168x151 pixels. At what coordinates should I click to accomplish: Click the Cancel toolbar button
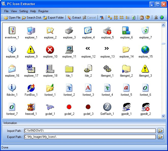pyautogui.click(x=89, y=18)
